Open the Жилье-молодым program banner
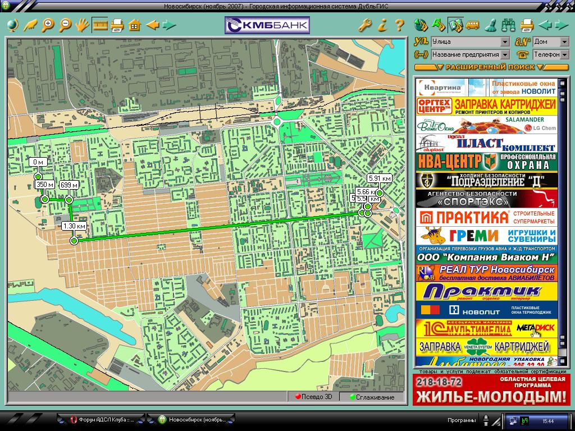 (491, 389)
